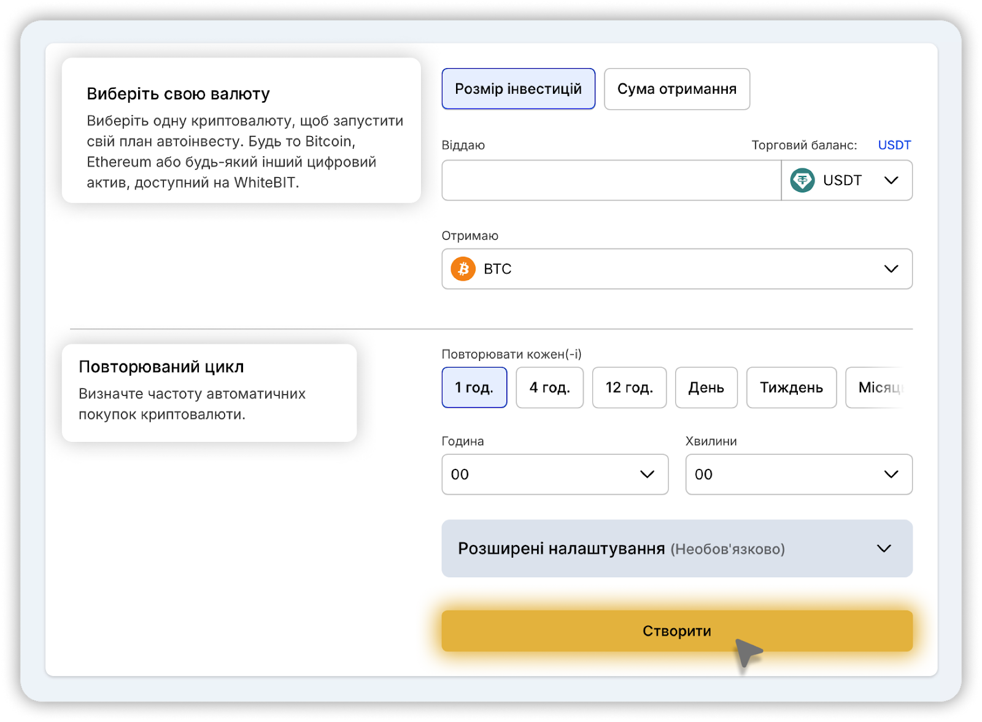Click the chevron beside USDT currency
The height and width of the screenshot is (722, 982).
(891, 180)
